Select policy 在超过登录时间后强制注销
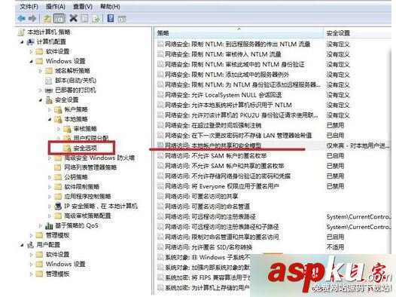396x297 pixels. (x=213, y=125)
